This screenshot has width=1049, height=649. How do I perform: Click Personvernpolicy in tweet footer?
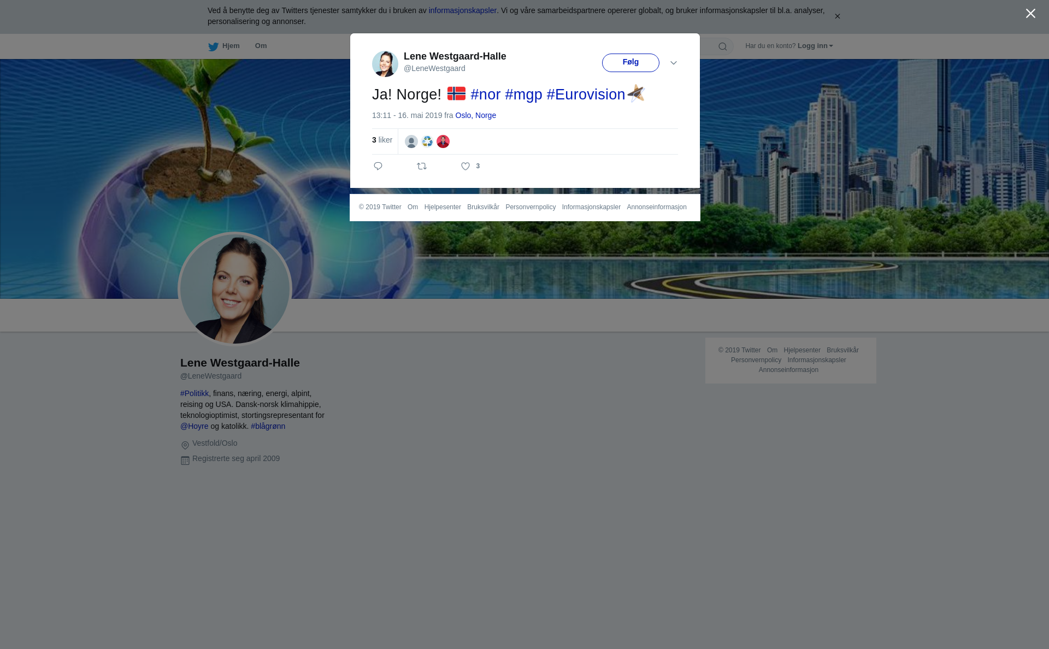pyautogui.click(x=531, y=207)
